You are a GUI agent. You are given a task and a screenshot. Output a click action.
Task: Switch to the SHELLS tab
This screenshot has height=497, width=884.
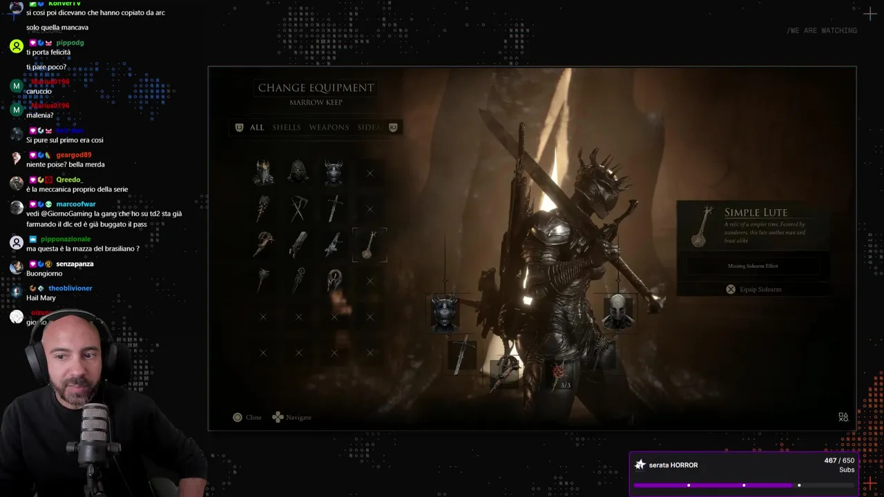(287, 127)
